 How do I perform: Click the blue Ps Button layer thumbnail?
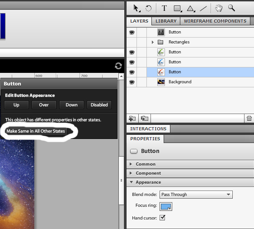161,62
